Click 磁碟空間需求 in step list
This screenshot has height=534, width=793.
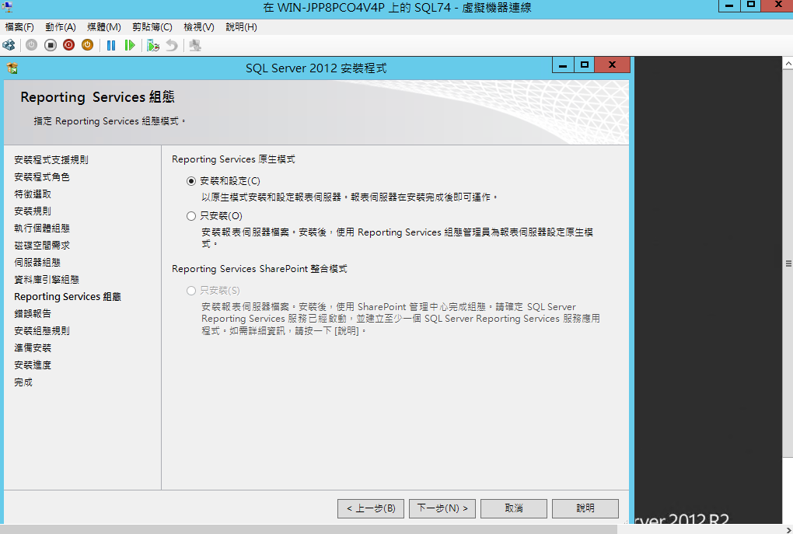click(x=42, y=246)
